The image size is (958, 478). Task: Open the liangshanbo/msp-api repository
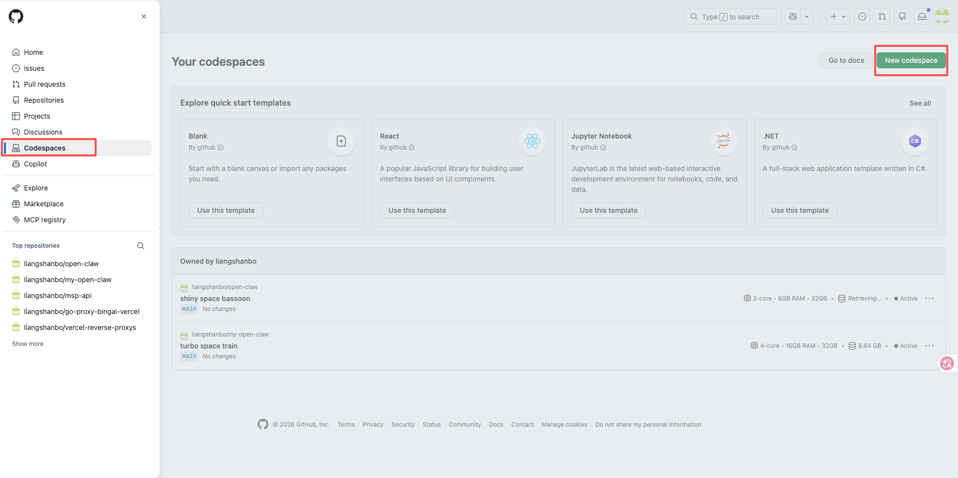point(58,296)
